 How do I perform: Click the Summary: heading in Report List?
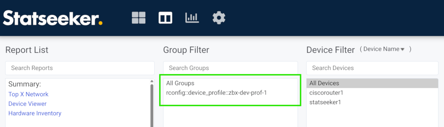click(25, 84)
